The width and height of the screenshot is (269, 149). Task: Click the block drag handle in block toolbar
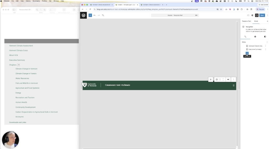coord(220,79)
